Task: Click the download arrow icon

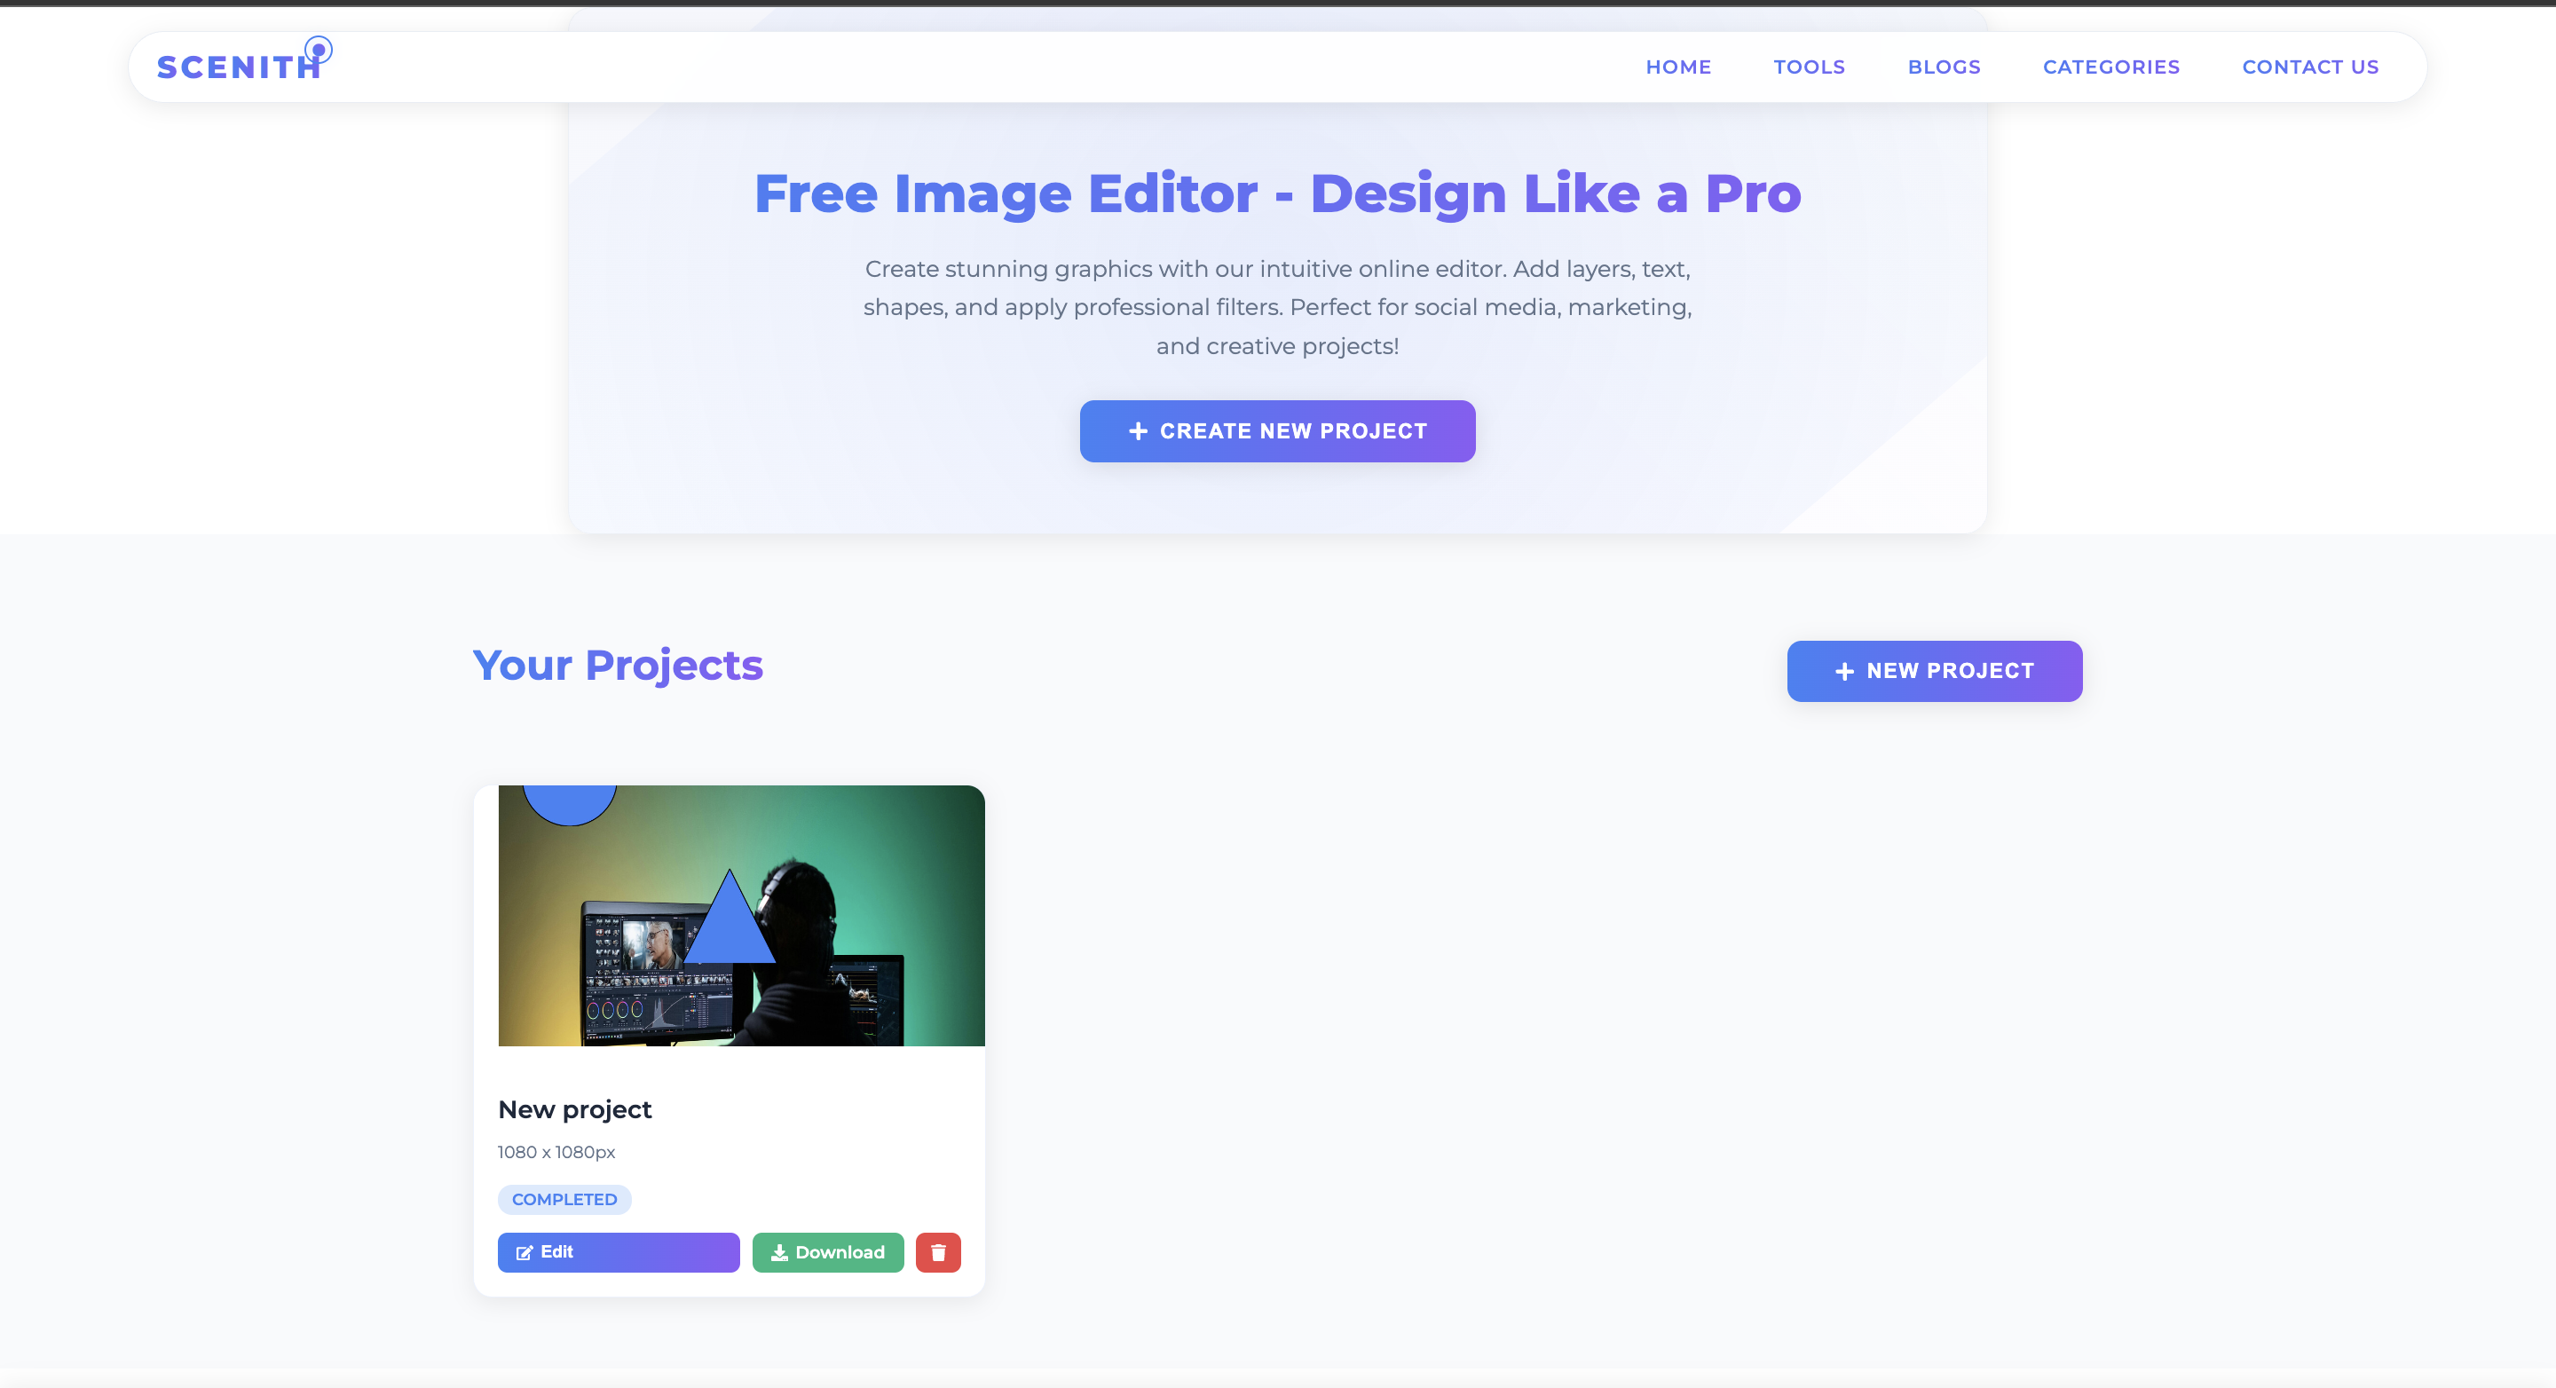Action: 779,1253
